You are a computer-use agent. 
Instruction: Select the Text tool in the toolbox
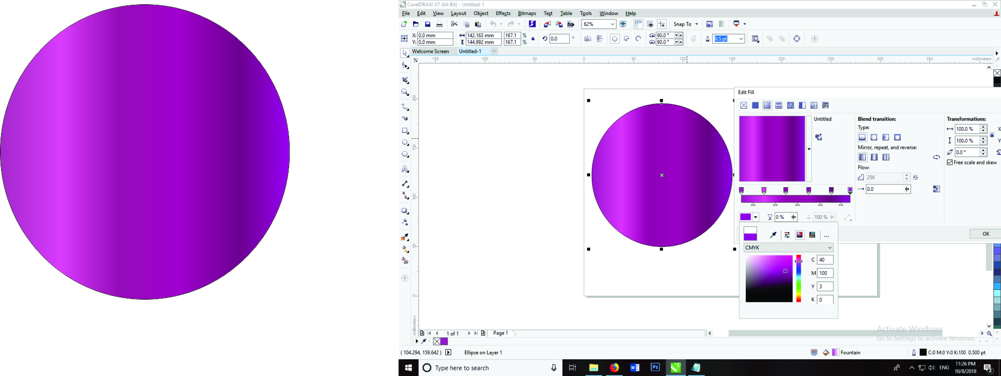point(405,169)
